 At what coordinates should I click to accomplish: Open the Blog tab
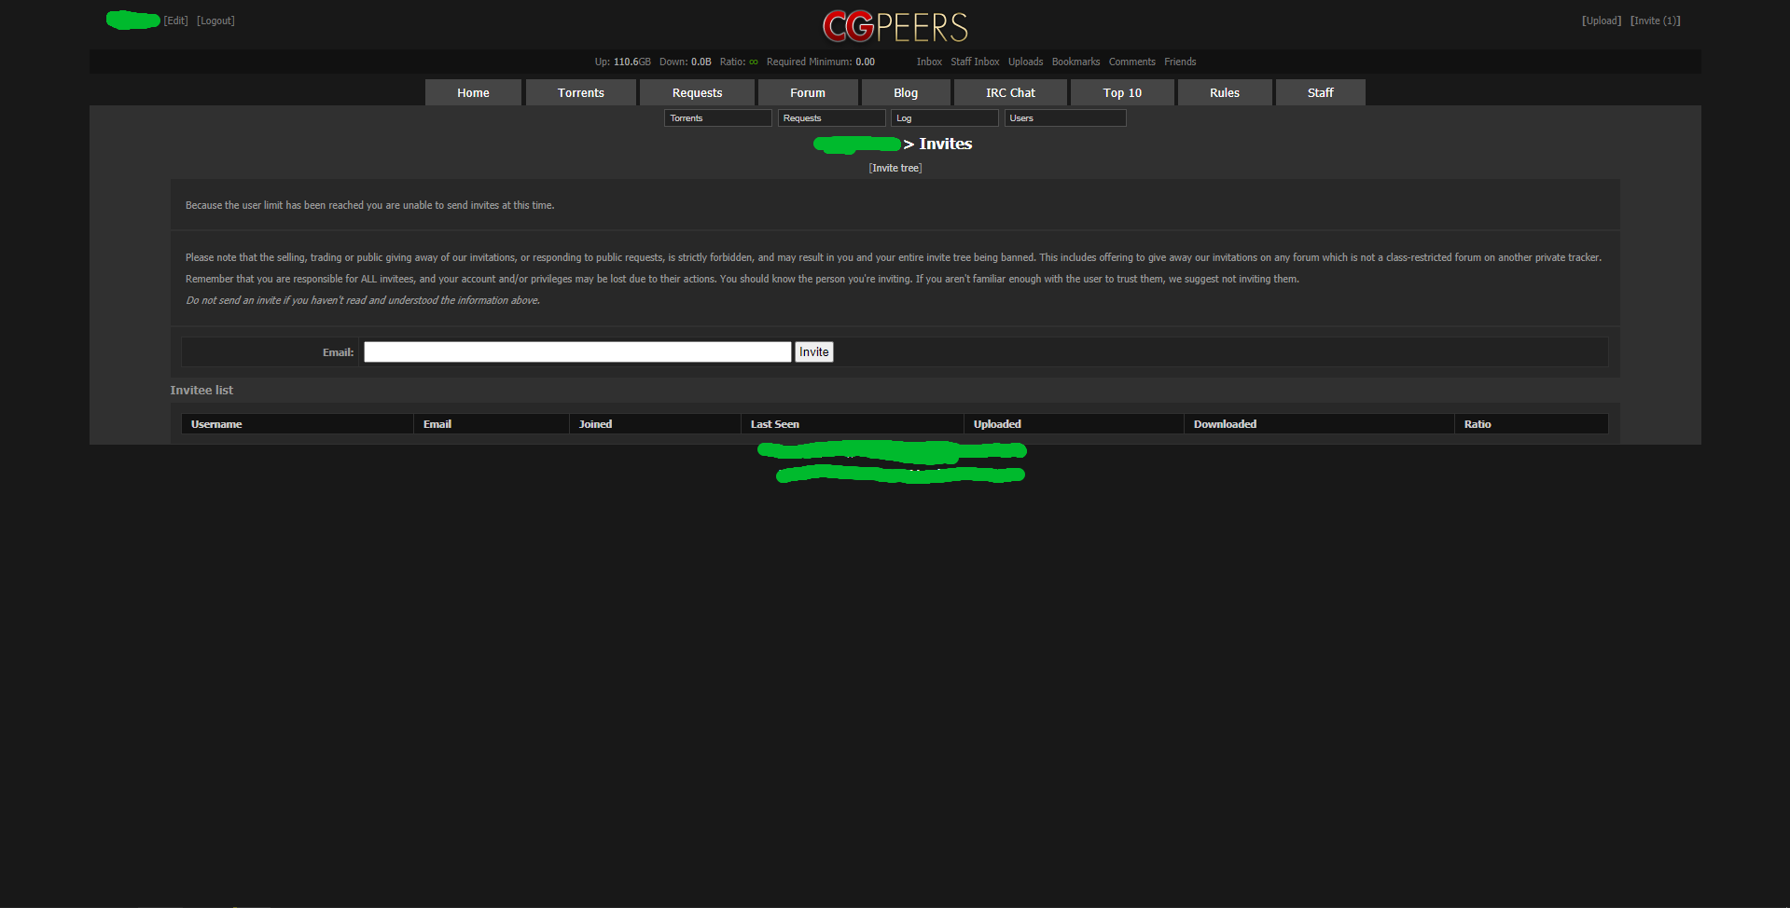(906, 92)
